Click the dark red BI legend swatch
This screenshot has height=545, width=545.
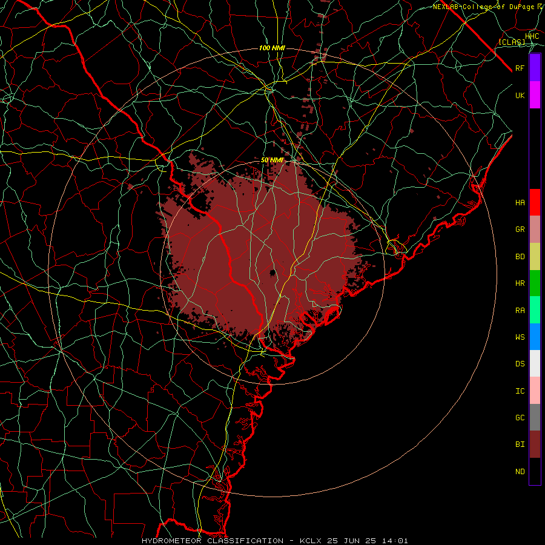(x=535, y=444)
